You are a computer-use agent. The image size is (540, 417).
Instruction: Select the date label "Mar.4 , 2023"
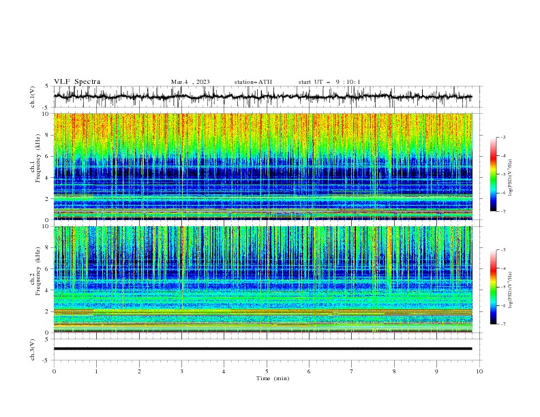click(x=190, y=82)
